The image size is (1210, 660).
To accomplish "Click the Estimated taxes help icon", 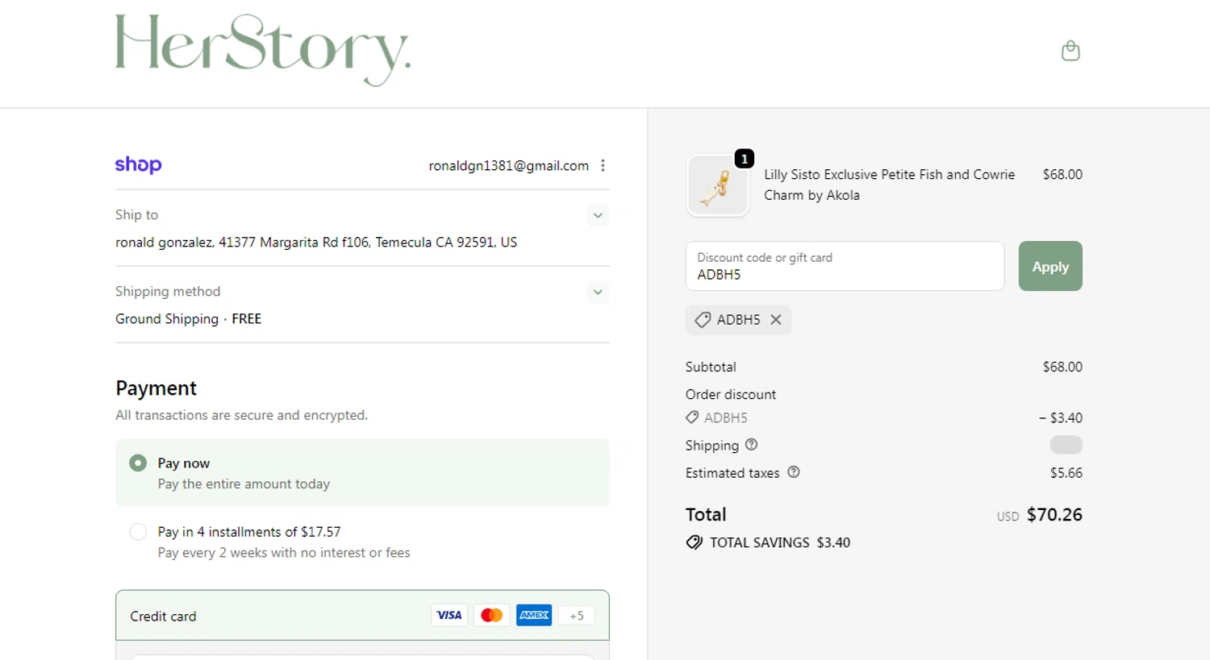I will click(794, 472).
